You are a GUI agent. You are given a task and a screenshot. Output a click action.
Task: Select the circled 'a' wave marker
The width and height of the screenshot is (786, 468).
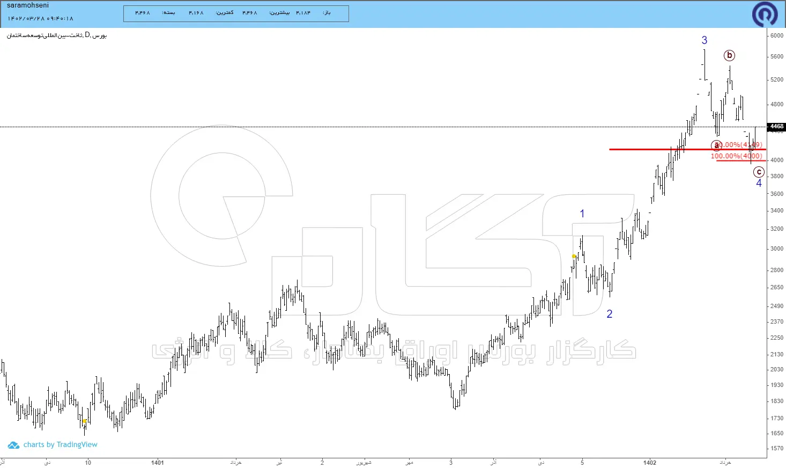coord(716,145)
